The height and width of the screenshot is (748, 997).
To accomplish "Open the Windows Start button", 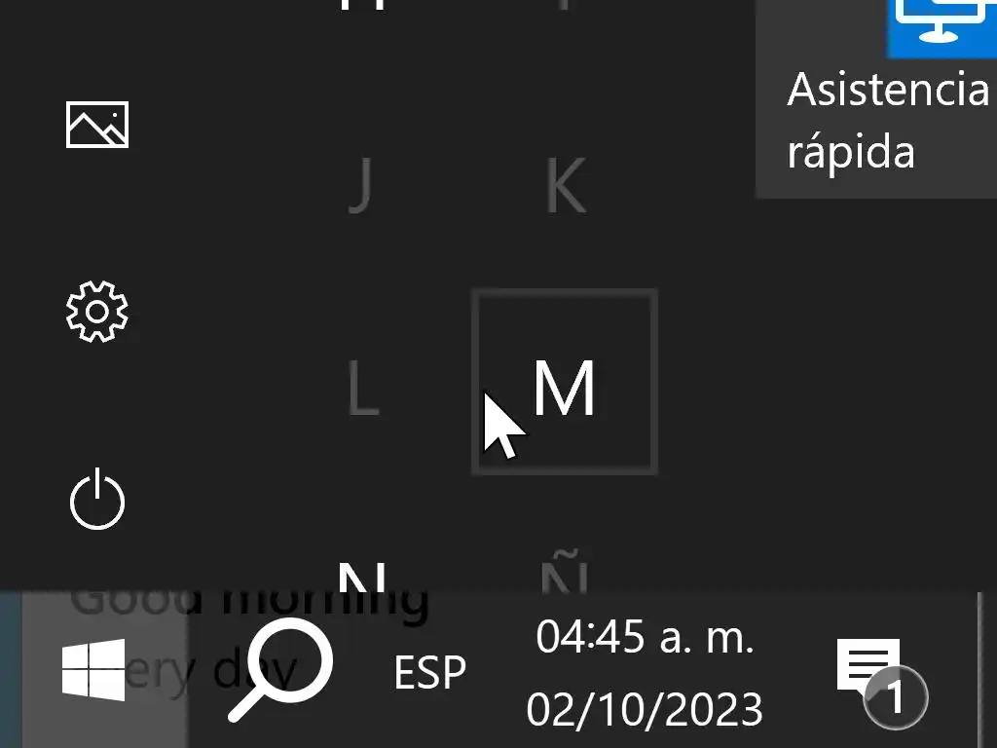I will tap(93, 670).
